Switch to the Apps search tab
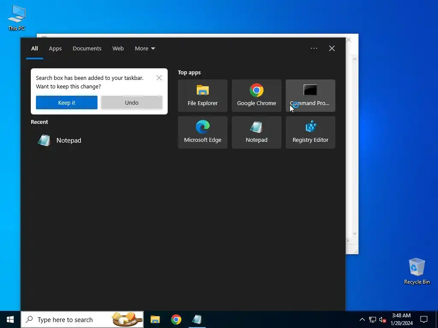 click(x=55, y=49)
